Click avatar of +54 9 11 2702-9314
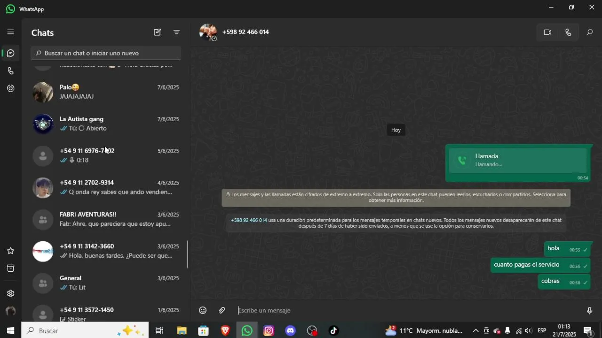Screen dimensions: 602x338 [x=43, y=188]
